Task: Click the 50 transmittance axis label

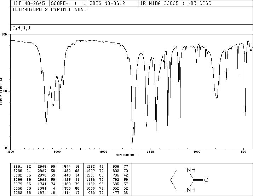Action: tap(5, 91)
